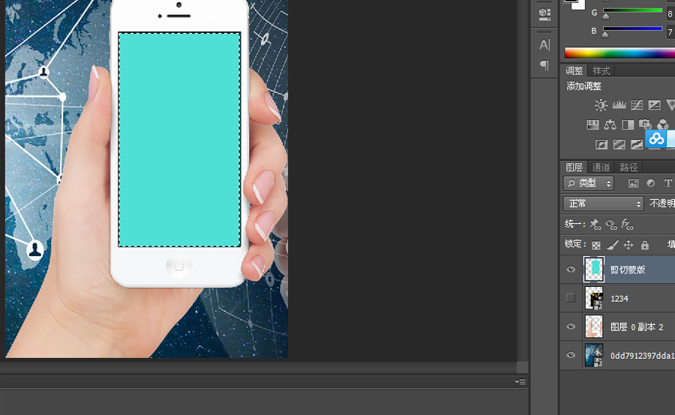Click the unify layer position icon

click(595, 224)
